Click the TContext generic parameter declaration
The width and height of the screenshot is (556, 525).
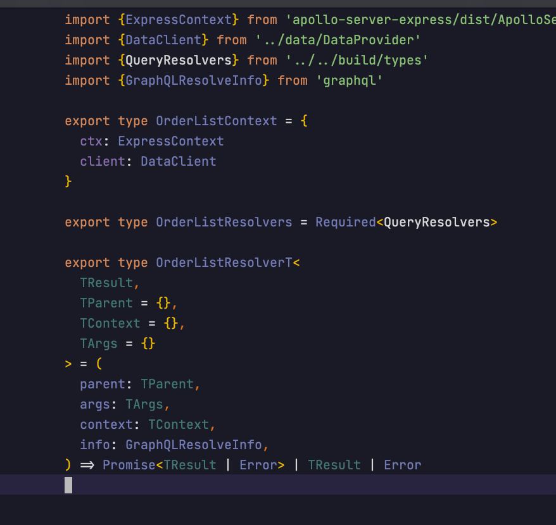[110, 323]
